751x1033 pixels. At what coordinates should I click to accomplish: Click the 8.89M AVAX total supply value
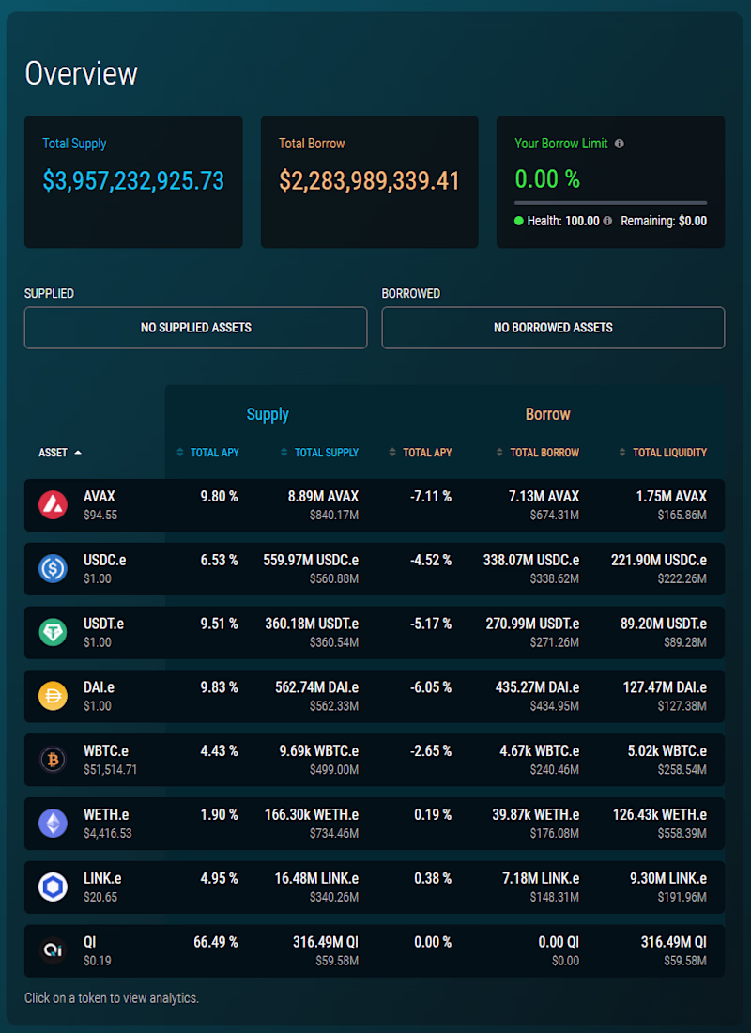tap(324, 496)
